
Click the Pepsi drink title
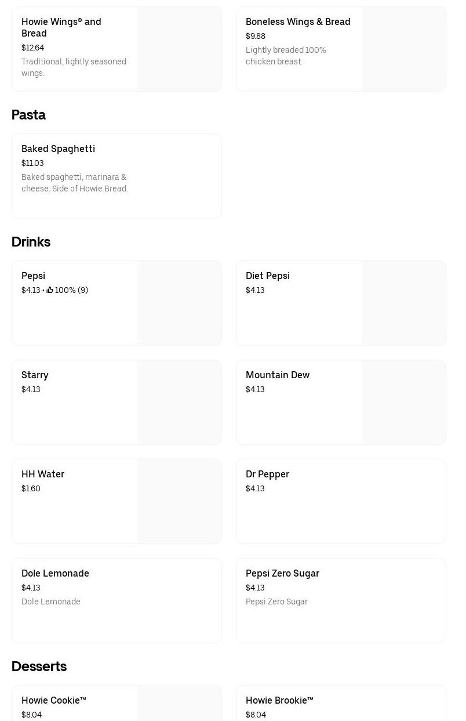33,276
